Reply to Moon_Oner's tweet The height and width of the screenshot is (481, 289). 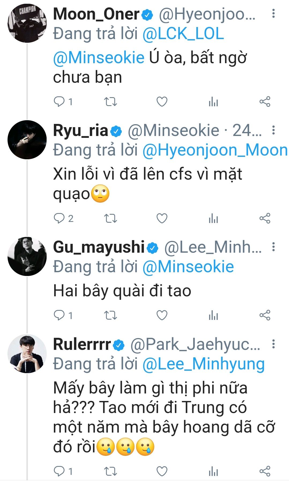pos(59,102)
